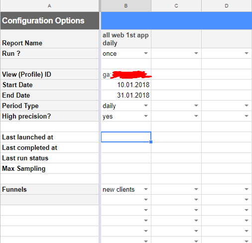Viewport: 252px width, 243px height.
Task: Click the Last completed at label
Action: (x=29, y=147)
